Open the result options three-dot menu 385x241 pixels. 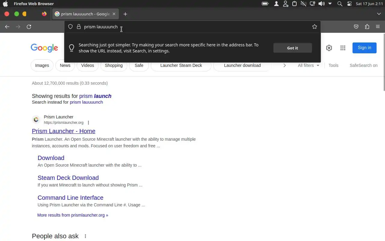pyautogui.click(x=88, y=123)
